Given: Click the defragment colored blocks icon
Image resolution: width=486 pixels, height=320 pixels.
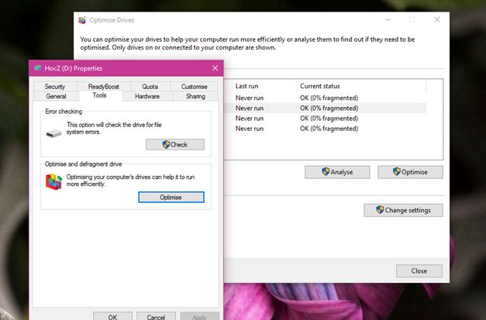Looking at the screenshot, I should coord(53,181).
